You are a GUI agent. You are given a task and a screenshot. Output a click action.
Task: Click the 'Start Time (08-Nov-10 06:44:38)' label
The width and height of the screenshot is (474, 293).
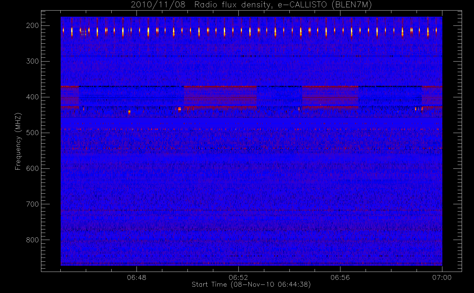(251, 285)
